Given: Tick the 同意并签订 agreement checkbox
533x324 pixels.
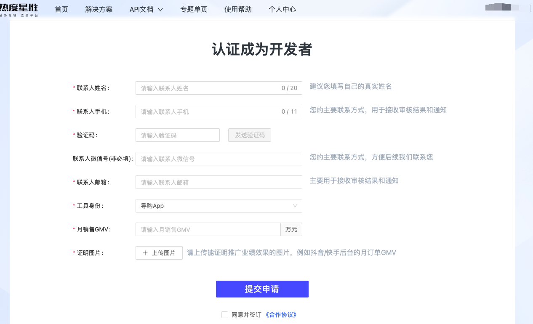Looking at the screenshot, I should [x=225, y=315].
